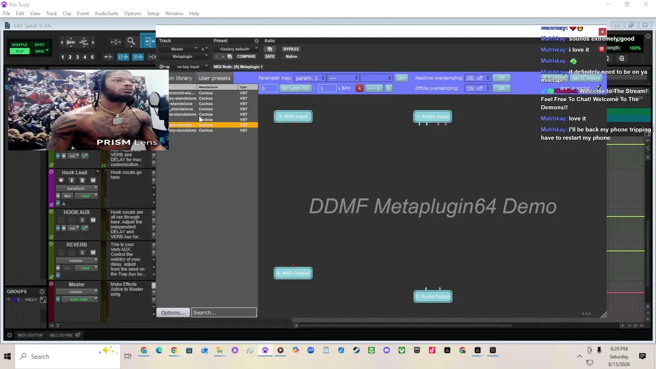Open the Setup menu

pos(153,13)
